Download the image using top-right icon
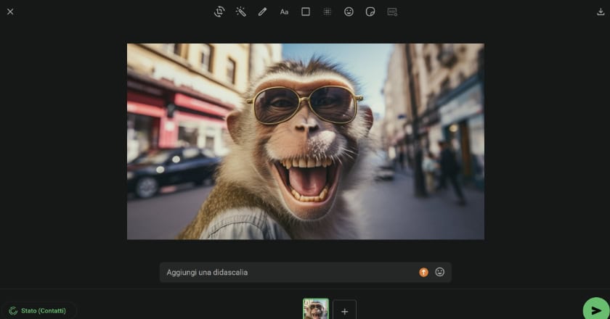 pos(601,12)
